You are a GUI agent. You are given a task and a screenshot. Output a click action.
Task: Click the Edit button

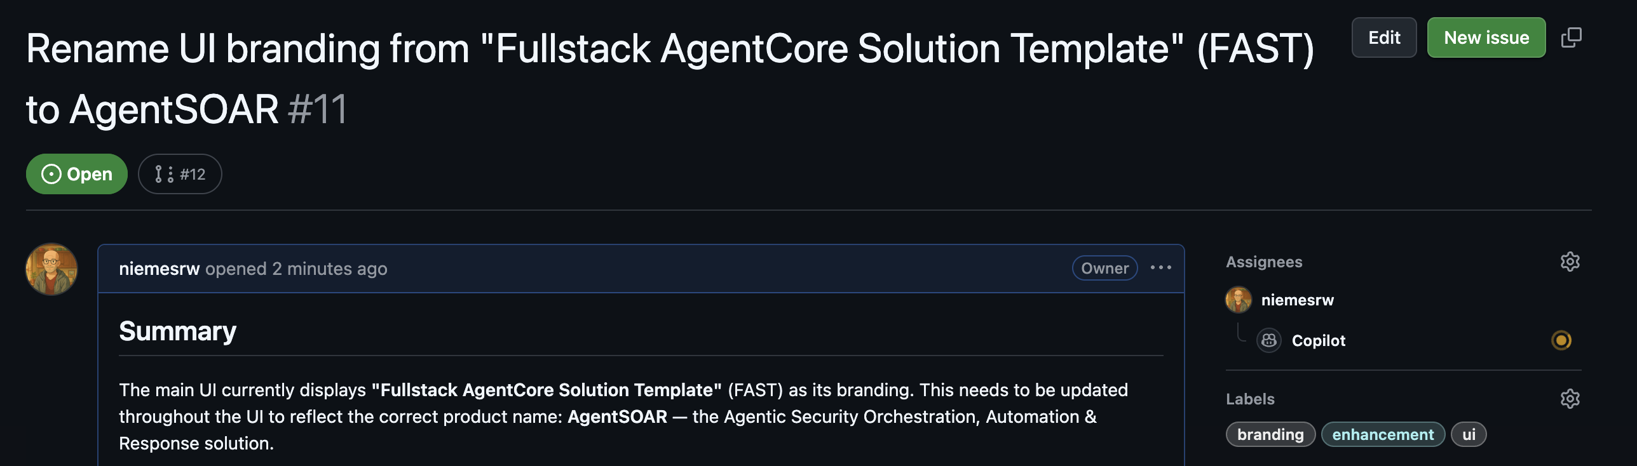click(1384, 37)
